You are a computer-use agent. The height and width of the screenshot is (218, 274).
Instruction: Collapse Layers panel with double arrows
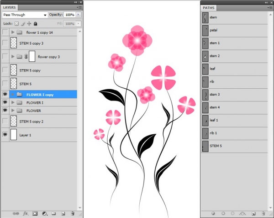[75, 2]
